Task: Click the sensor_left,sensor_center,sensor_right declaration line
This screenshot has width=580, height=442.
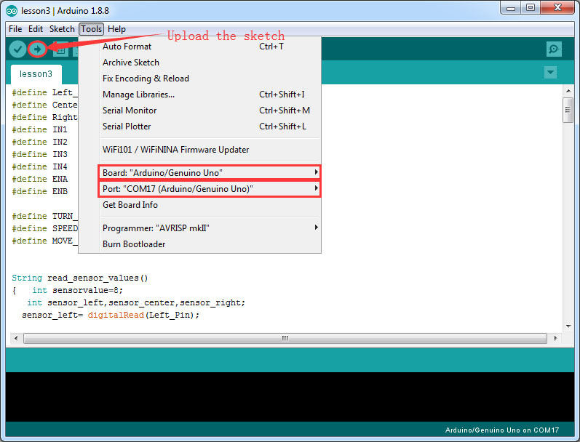Action: click(136, 302)
